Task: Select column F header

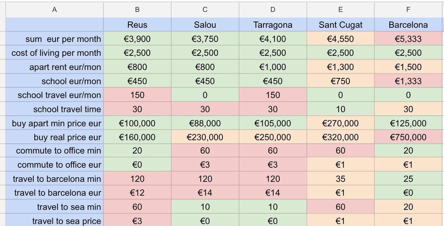Action: (408, 10)
